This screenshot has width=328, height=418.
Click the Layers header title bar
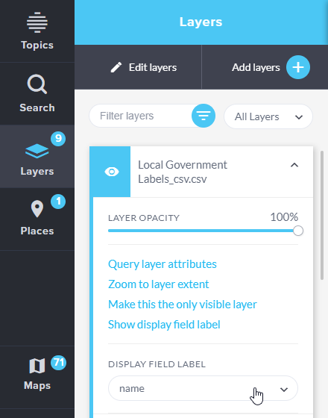201,22
